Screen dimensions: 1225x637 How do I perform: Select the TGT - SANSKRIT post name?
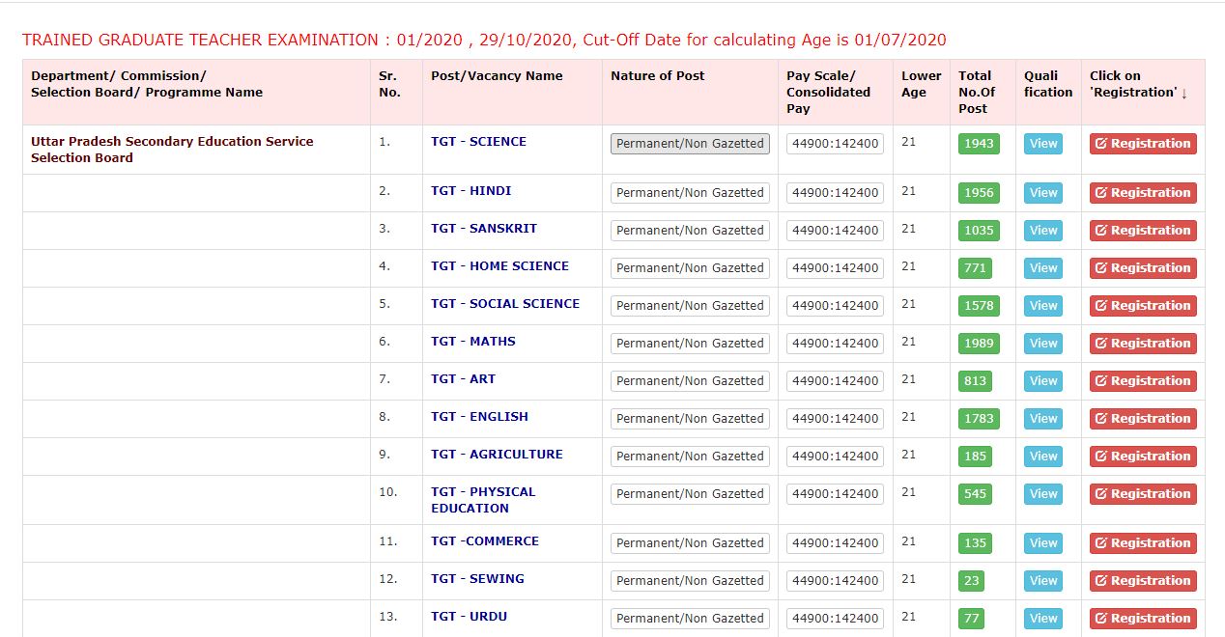pyautogui.click(x=484, y=229)
